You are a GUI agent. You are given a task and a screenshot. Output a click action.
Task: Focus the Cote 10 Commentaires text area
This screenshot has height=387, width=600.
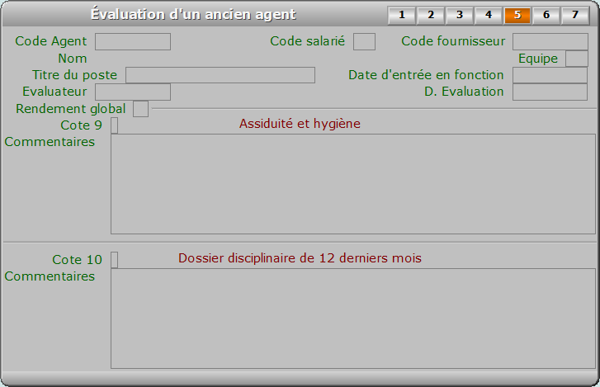click(353, 319)
